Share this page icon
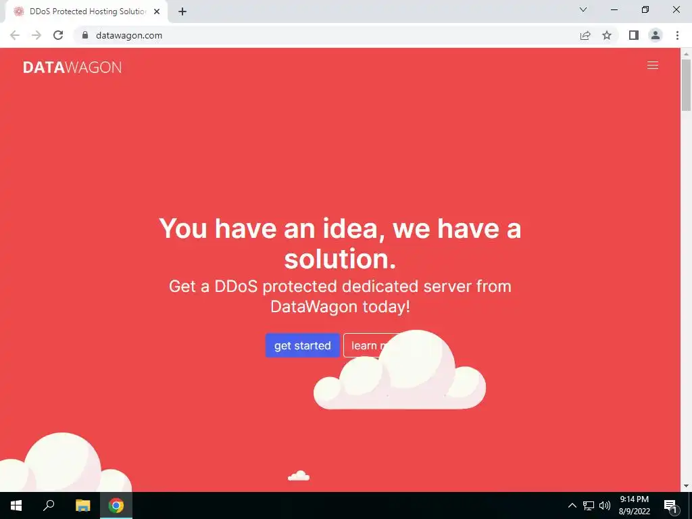The width and height of the screenshot is (692, 519). [x=585, y=35]
